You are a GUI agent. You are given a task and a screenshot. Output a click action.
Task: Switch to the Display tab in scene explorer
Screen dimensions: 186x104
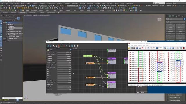point(8,16)
